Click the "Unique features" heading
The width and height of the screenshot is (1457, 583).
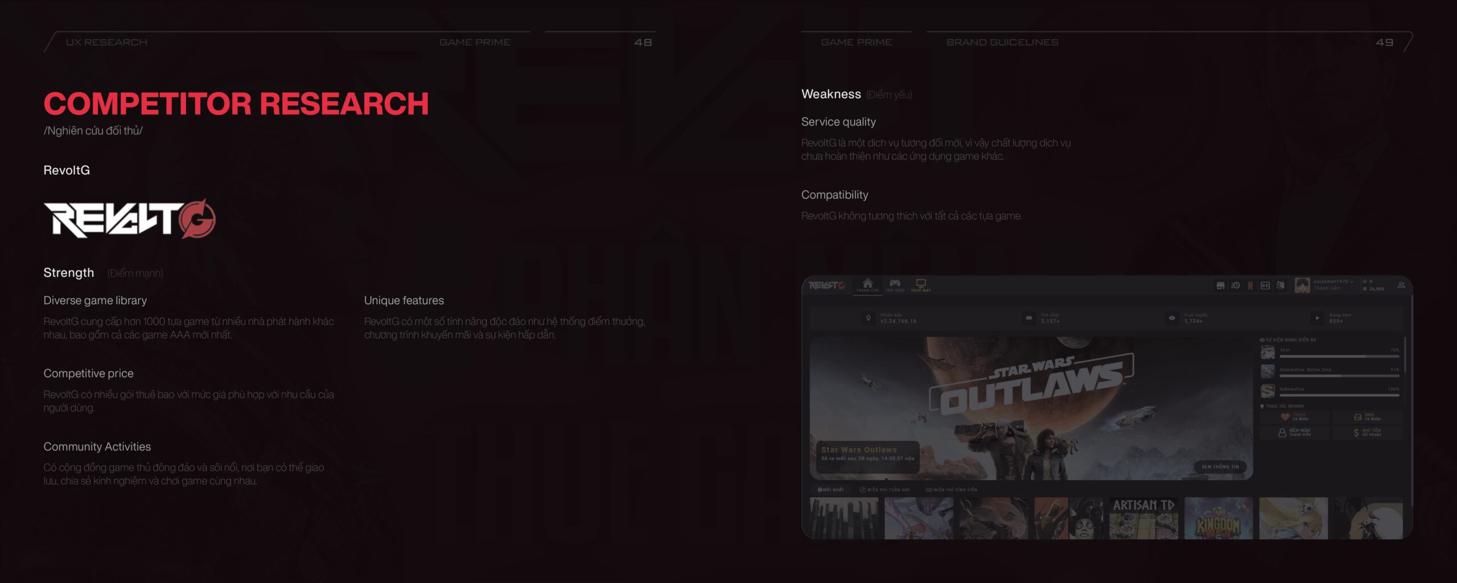[404, 300]
